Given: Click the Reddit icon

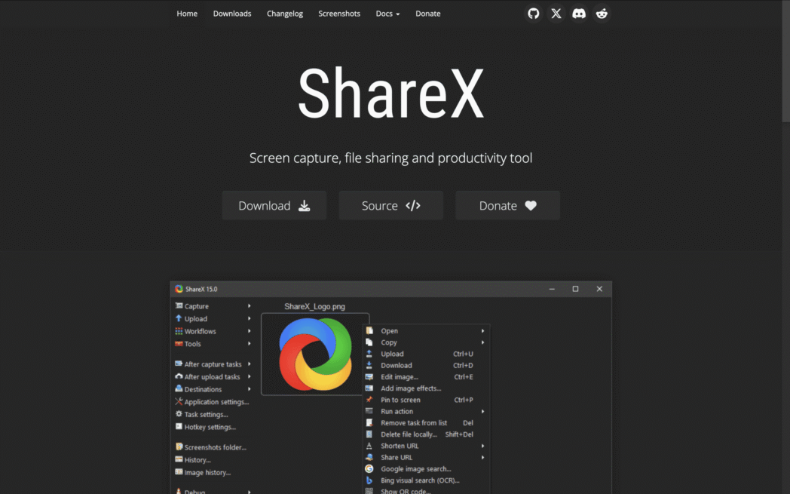Looking at the screenshot, I should coord(602,14).
